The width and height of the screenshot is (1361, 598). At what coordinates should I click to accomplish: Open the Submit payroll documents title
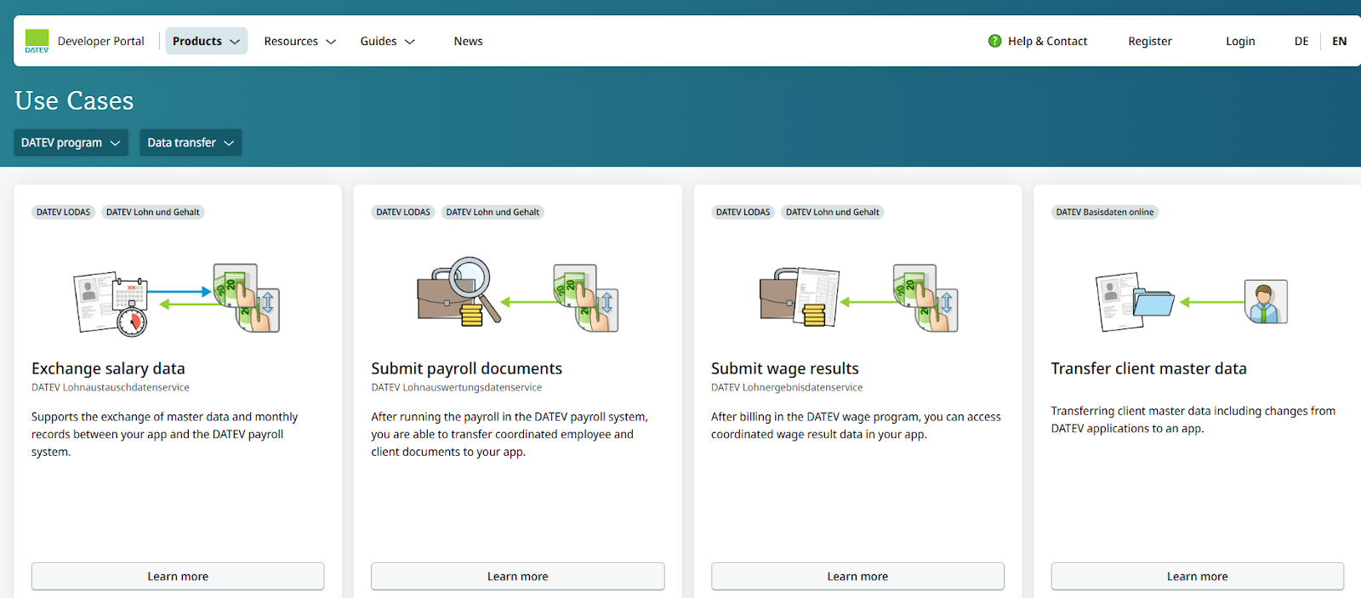(x=467, y=368)
